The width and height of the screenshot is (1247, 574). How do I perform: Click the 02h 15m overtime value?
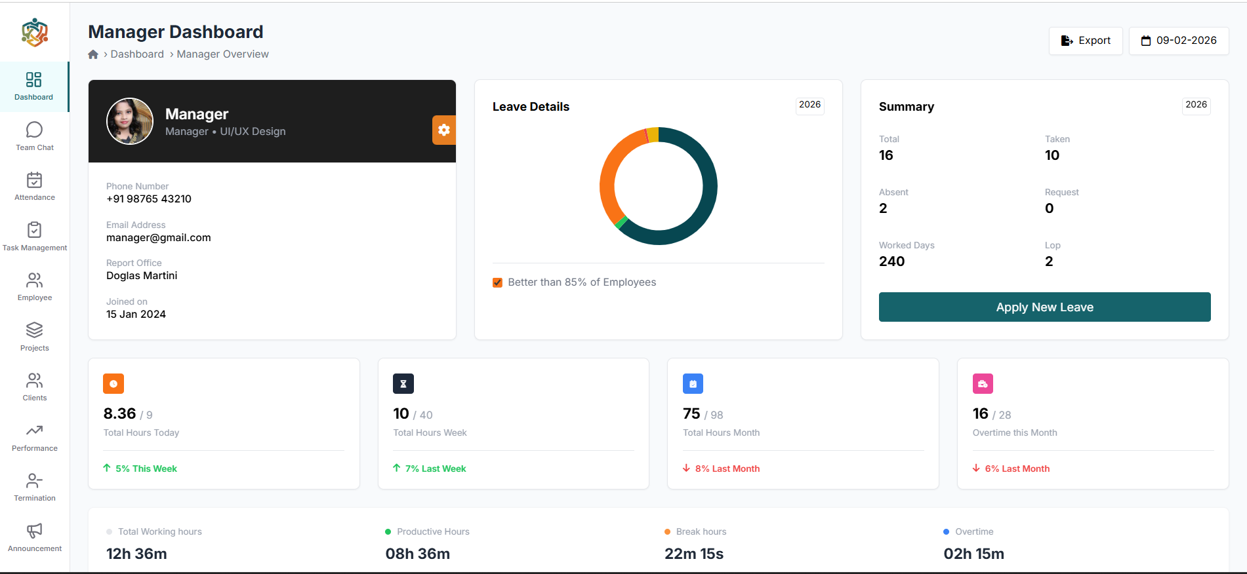pyautogui.click(x=974, y=554)
